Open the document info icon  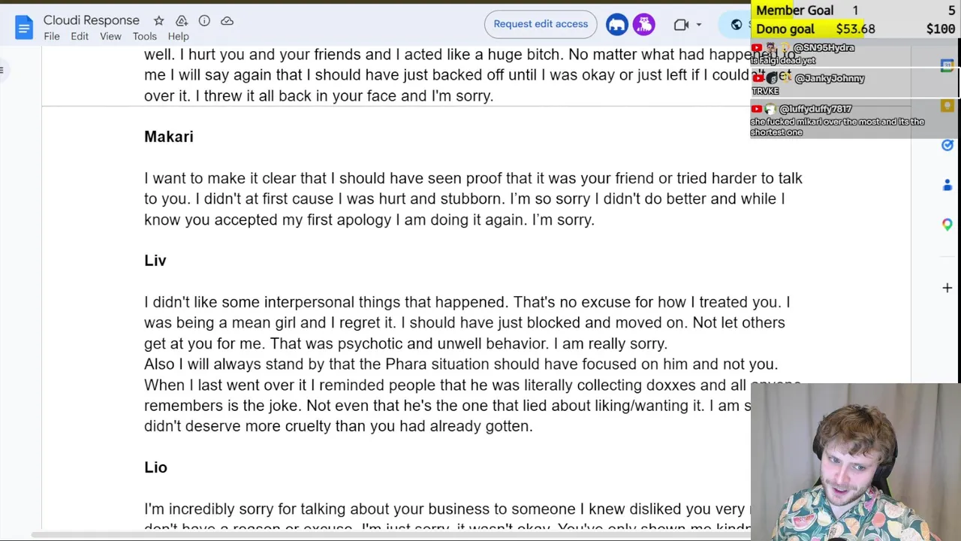click(x=204, y=21)
